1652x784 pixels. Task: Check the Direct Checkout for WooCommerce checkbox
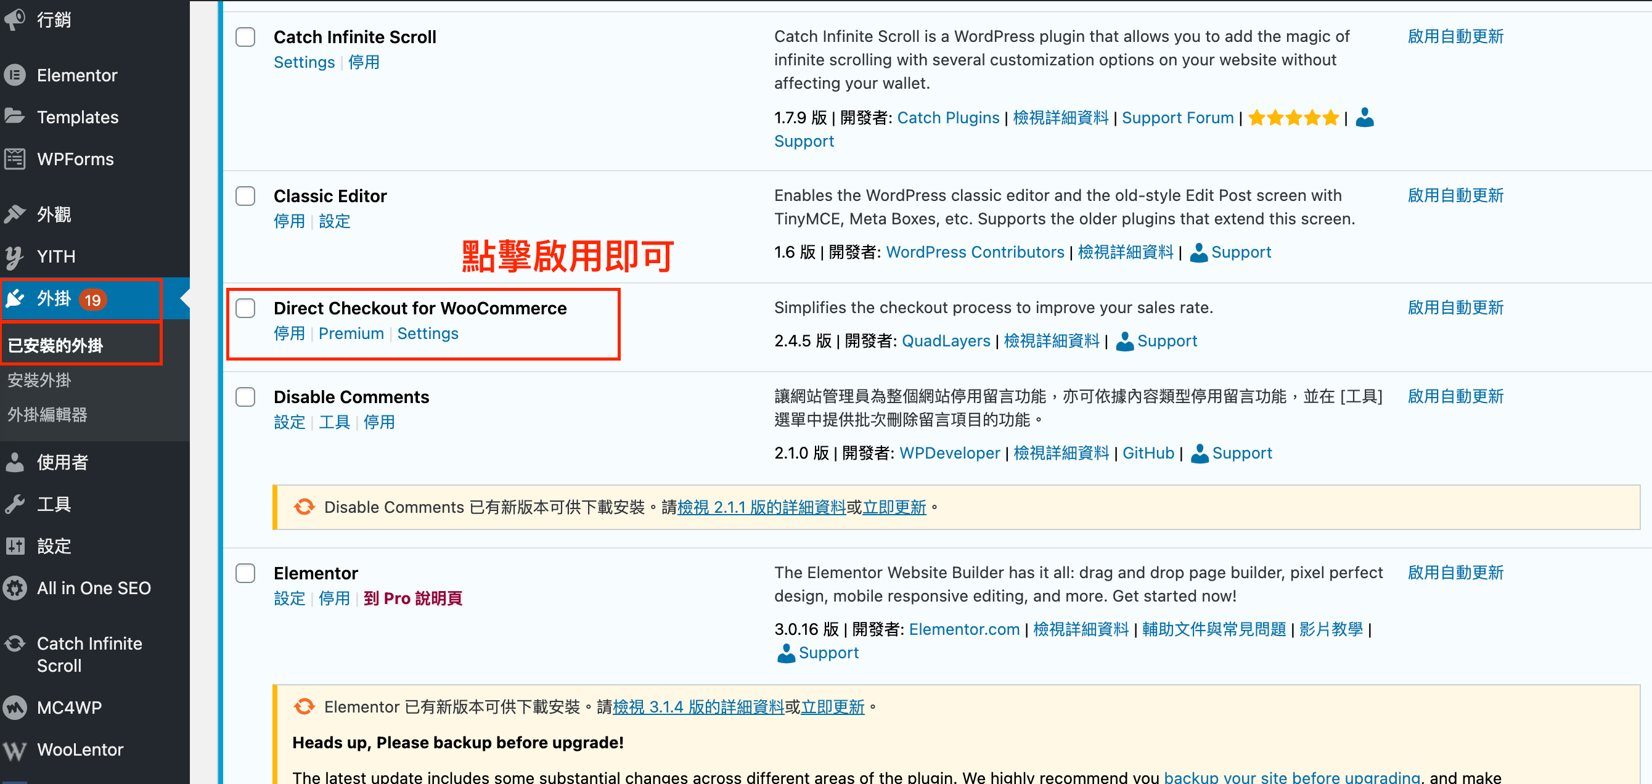click(245, 308)
